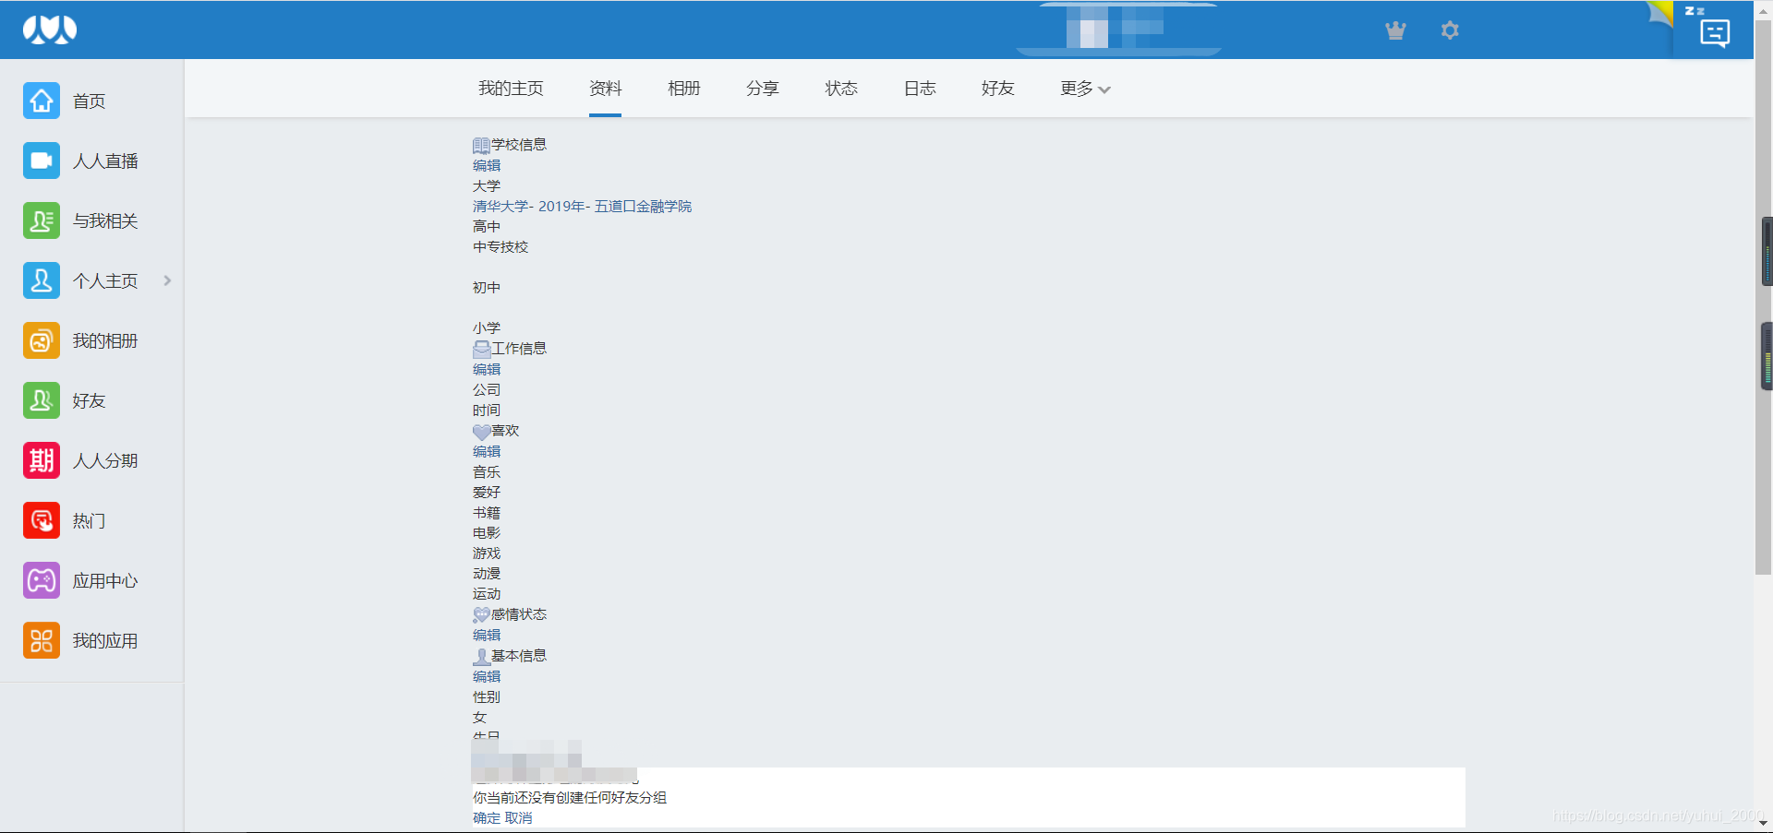Click the 我的相册 sidebar label
The image size is (1773, 833).
[x=105, y=341]
